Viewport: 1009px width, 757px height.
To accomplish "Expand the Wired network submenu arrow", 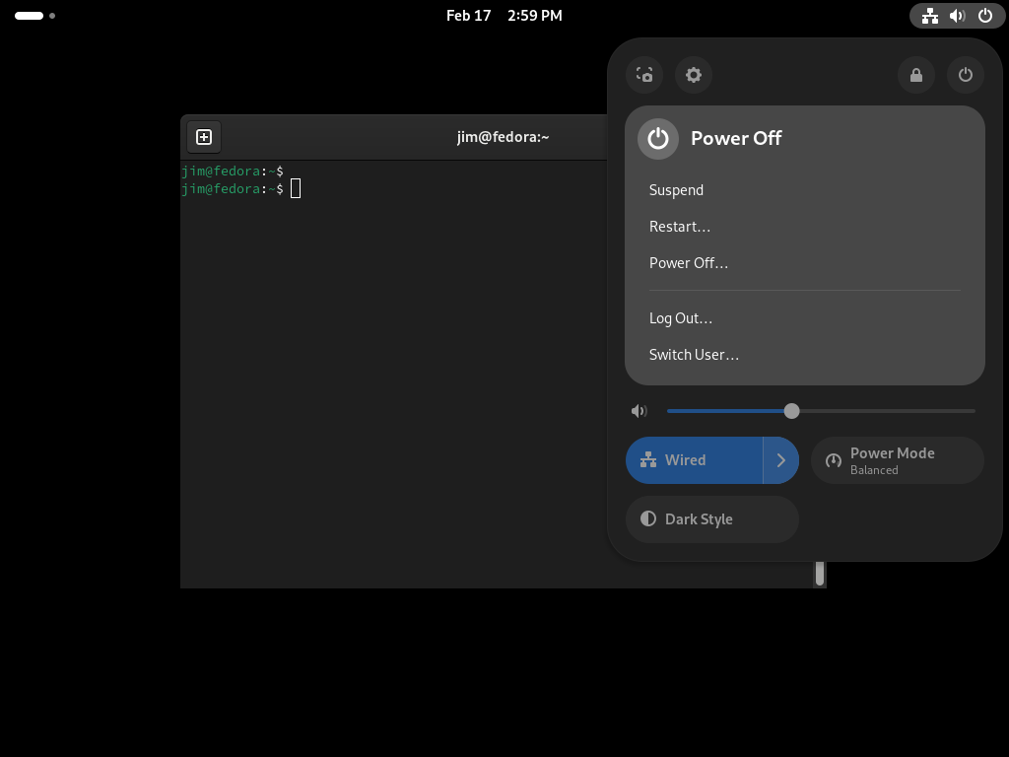I will pos(781,460).
